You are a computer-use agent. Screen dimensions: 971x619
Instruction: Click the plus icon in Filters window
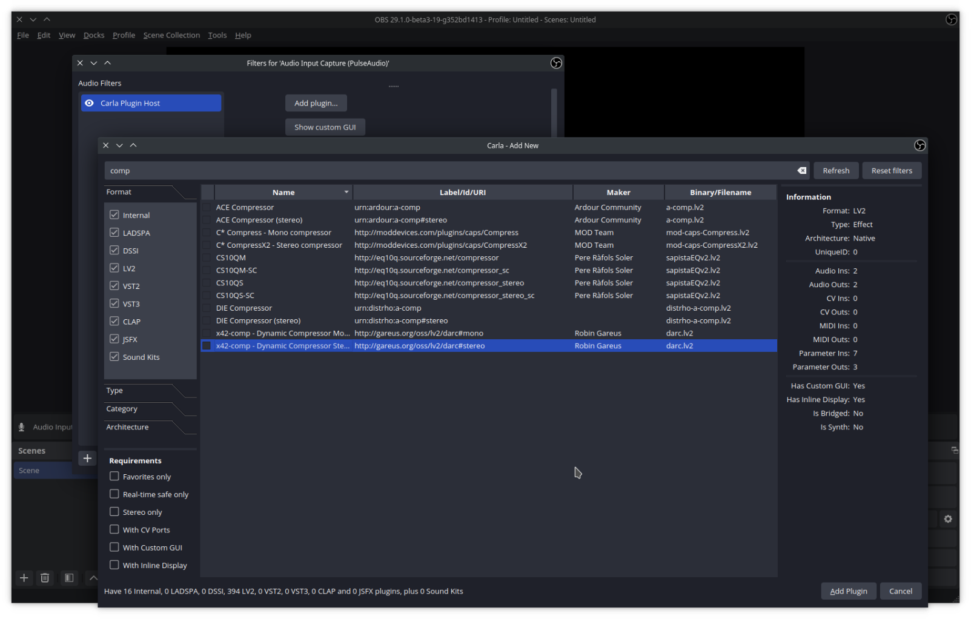(87, 458)
